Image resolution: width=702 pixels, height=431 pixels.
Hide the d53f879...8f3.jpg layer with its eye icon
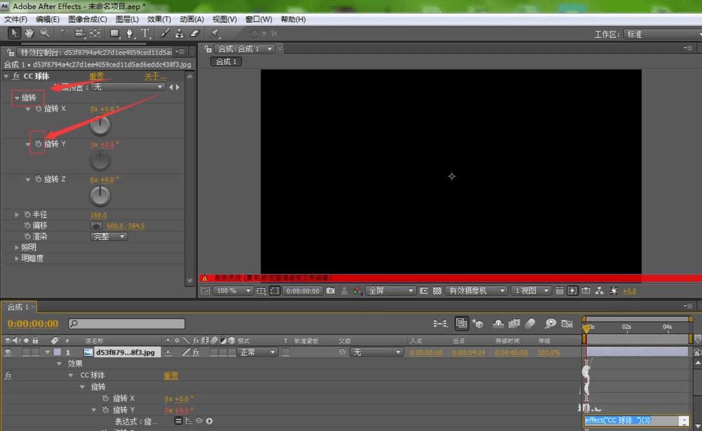click(8, 353)
